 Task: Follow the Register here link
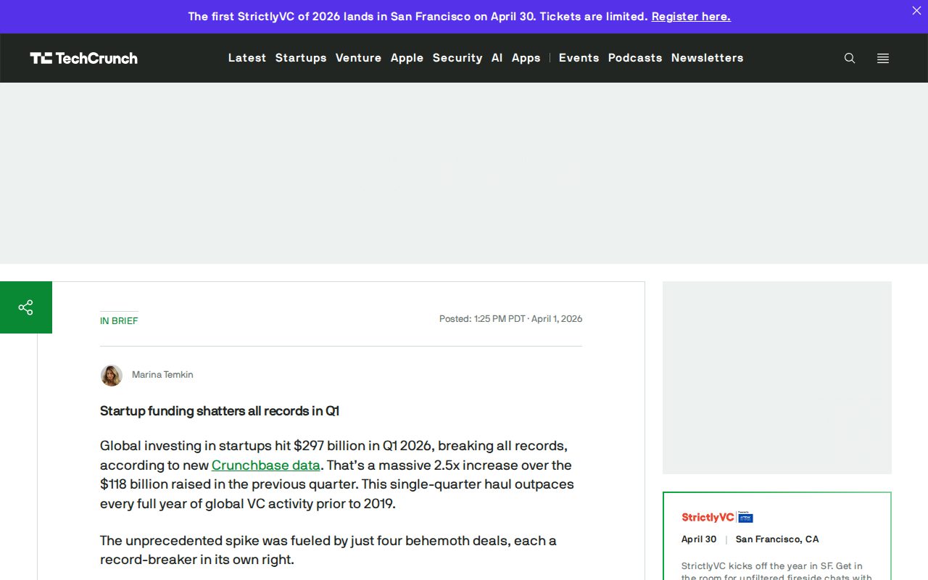click(691, 16)
